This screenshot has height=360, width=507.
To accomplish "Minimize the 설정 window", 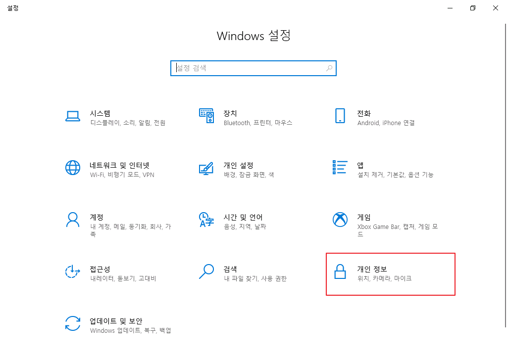I will [x=450, y=8].
